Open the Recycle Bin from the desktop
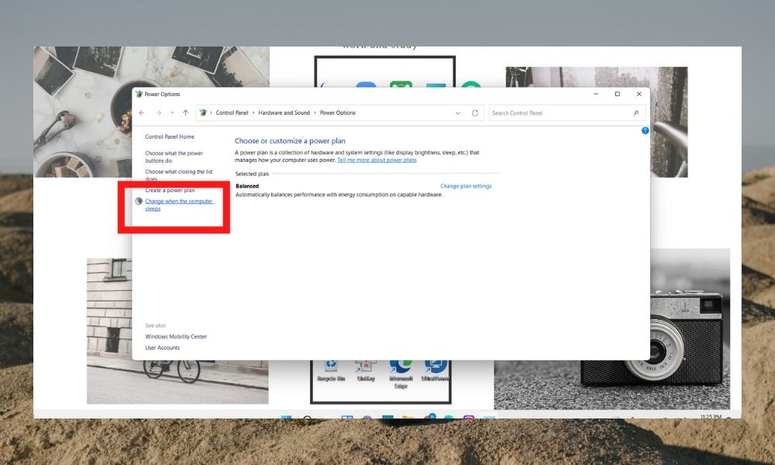This screenshot has width=775, height=465. [329, 364]
